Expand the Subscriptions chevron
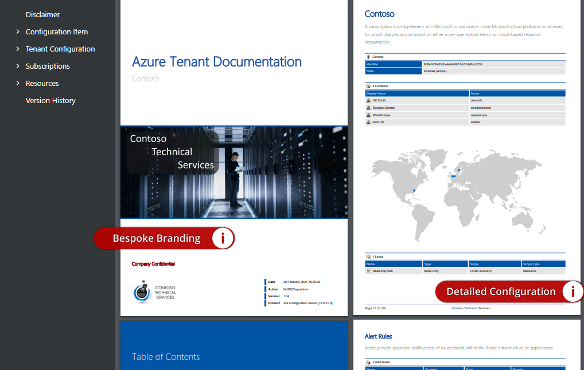This screenshot has height=370, width=584. pos(18,66)
